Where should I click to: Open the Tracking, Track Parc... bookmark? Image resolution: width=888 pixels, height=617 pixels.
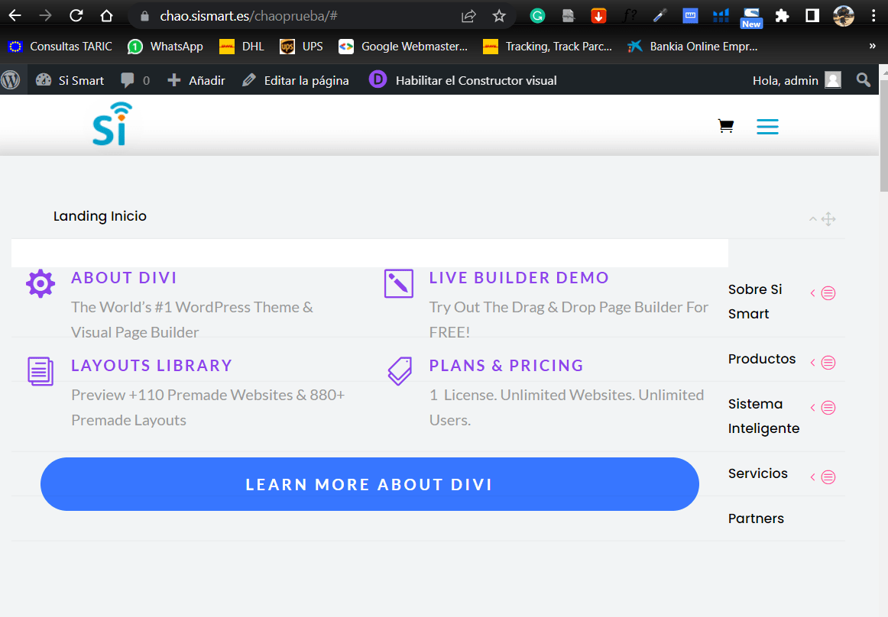point(548,47)
